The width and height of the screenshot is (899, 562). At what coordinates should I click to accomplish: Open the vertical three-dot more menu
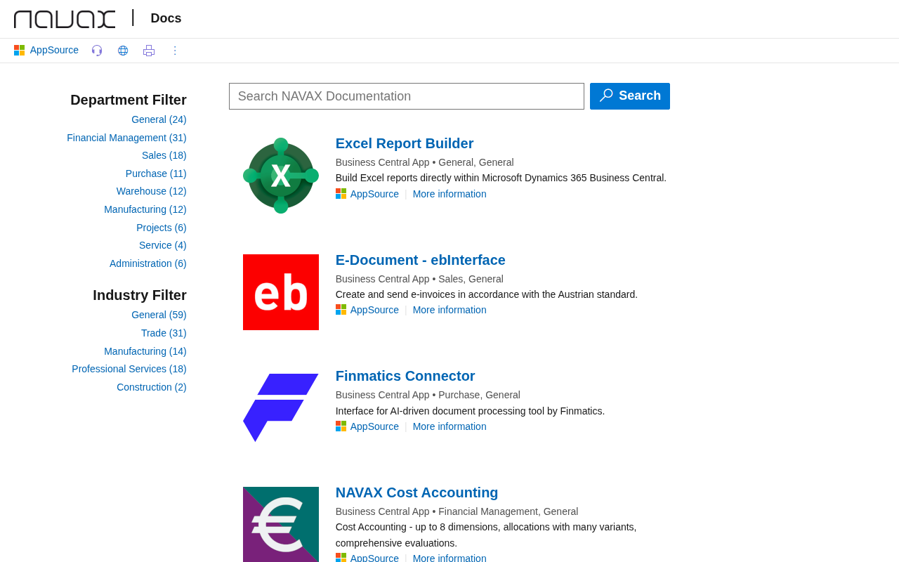click(175, 51)
